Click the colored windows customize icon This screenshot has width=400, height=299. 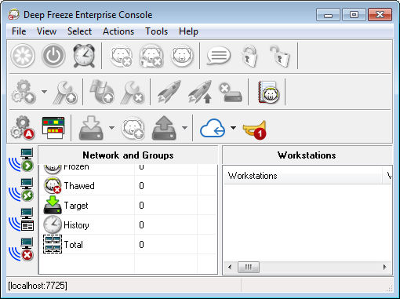(x=53, y=128)
